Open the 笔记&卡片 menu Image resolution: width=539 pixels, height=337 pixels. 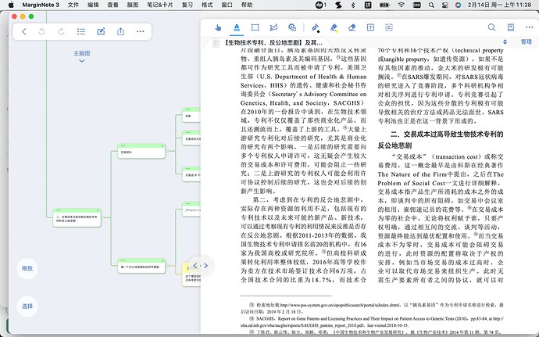[160, 5]
